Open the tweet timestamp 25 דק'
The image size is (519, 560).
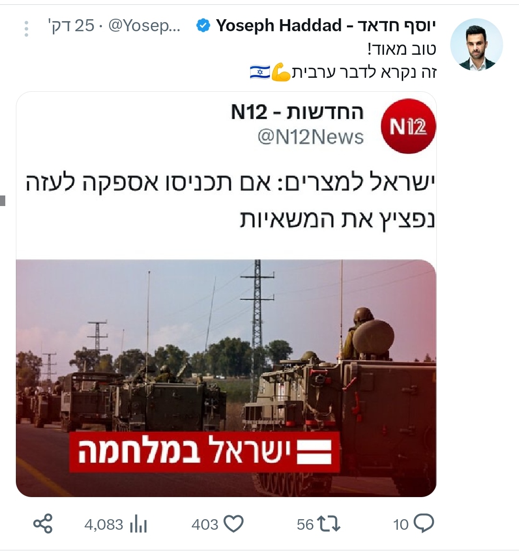click(71, 26)
